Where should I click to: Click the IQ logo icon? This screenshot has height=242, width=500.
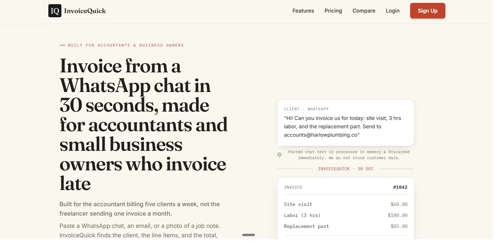pos(55,11)
